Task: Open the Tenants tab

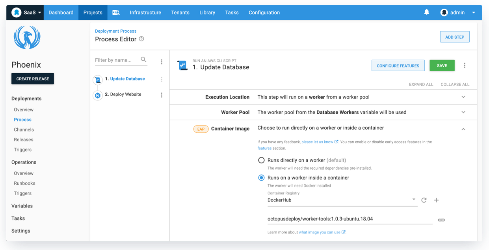Action: pos(180,13)
